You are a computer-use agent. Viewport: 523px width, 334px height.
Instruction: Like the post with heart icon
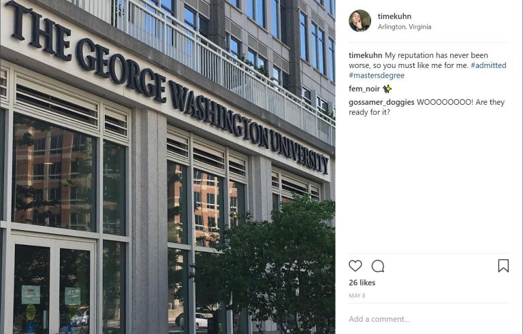355,266
